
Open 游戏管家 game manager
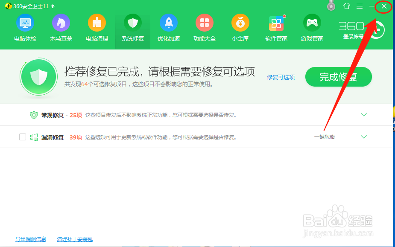(312, 28)
